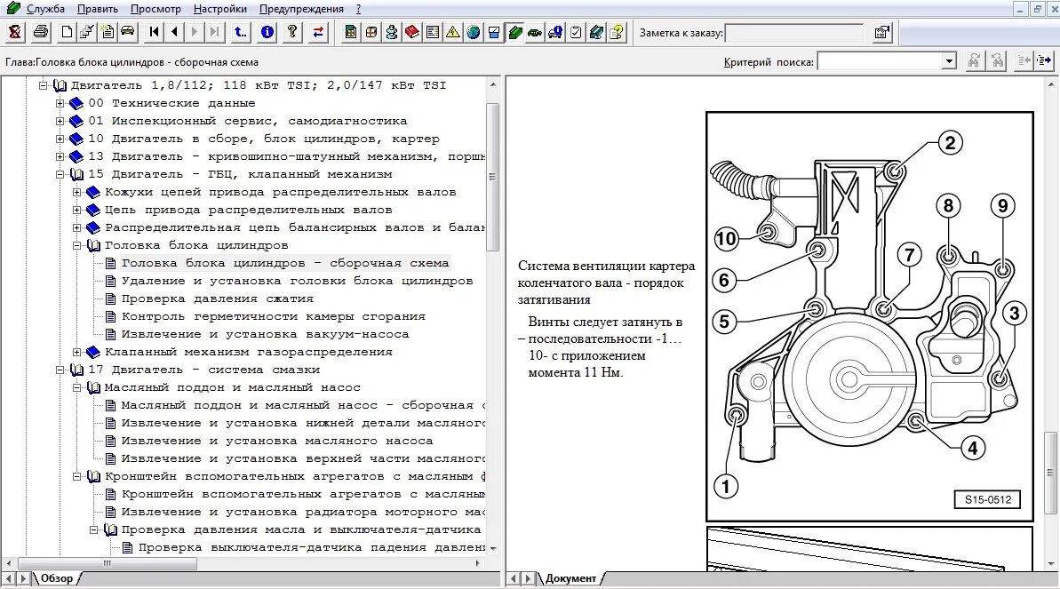Expand the 13 кривошипно-шатунный механизм node
Image resolution: width=1060 pixels, height=589 pixels.
coord(60,156)
